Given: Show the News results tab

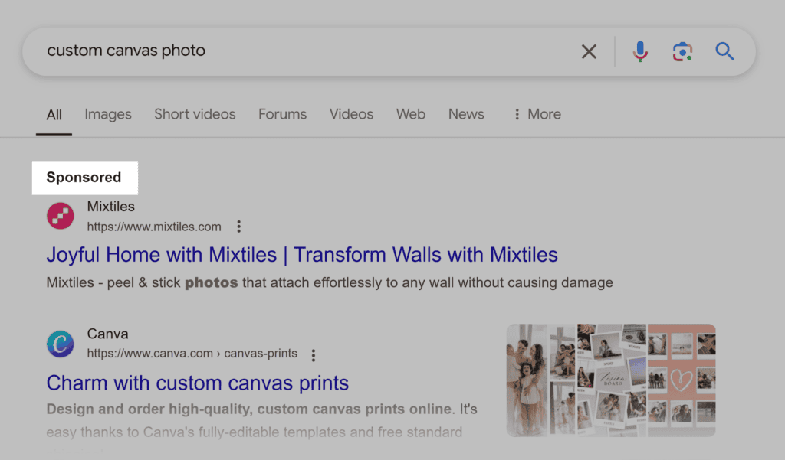Looking at the screenshot, I should tap(466, 114).
